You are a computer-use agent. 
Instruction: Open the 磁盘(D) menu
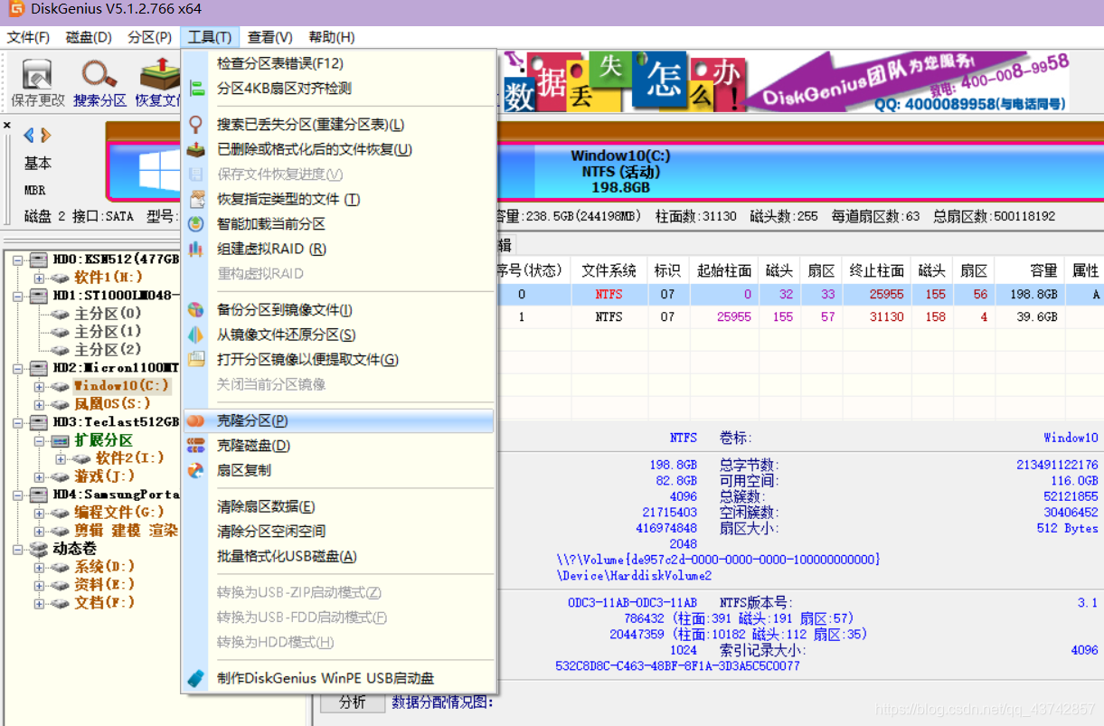(89, 37)
